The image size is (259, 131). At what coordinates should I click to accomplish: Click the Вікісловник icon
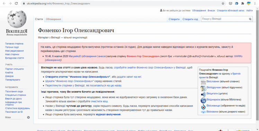click(203, 82)
